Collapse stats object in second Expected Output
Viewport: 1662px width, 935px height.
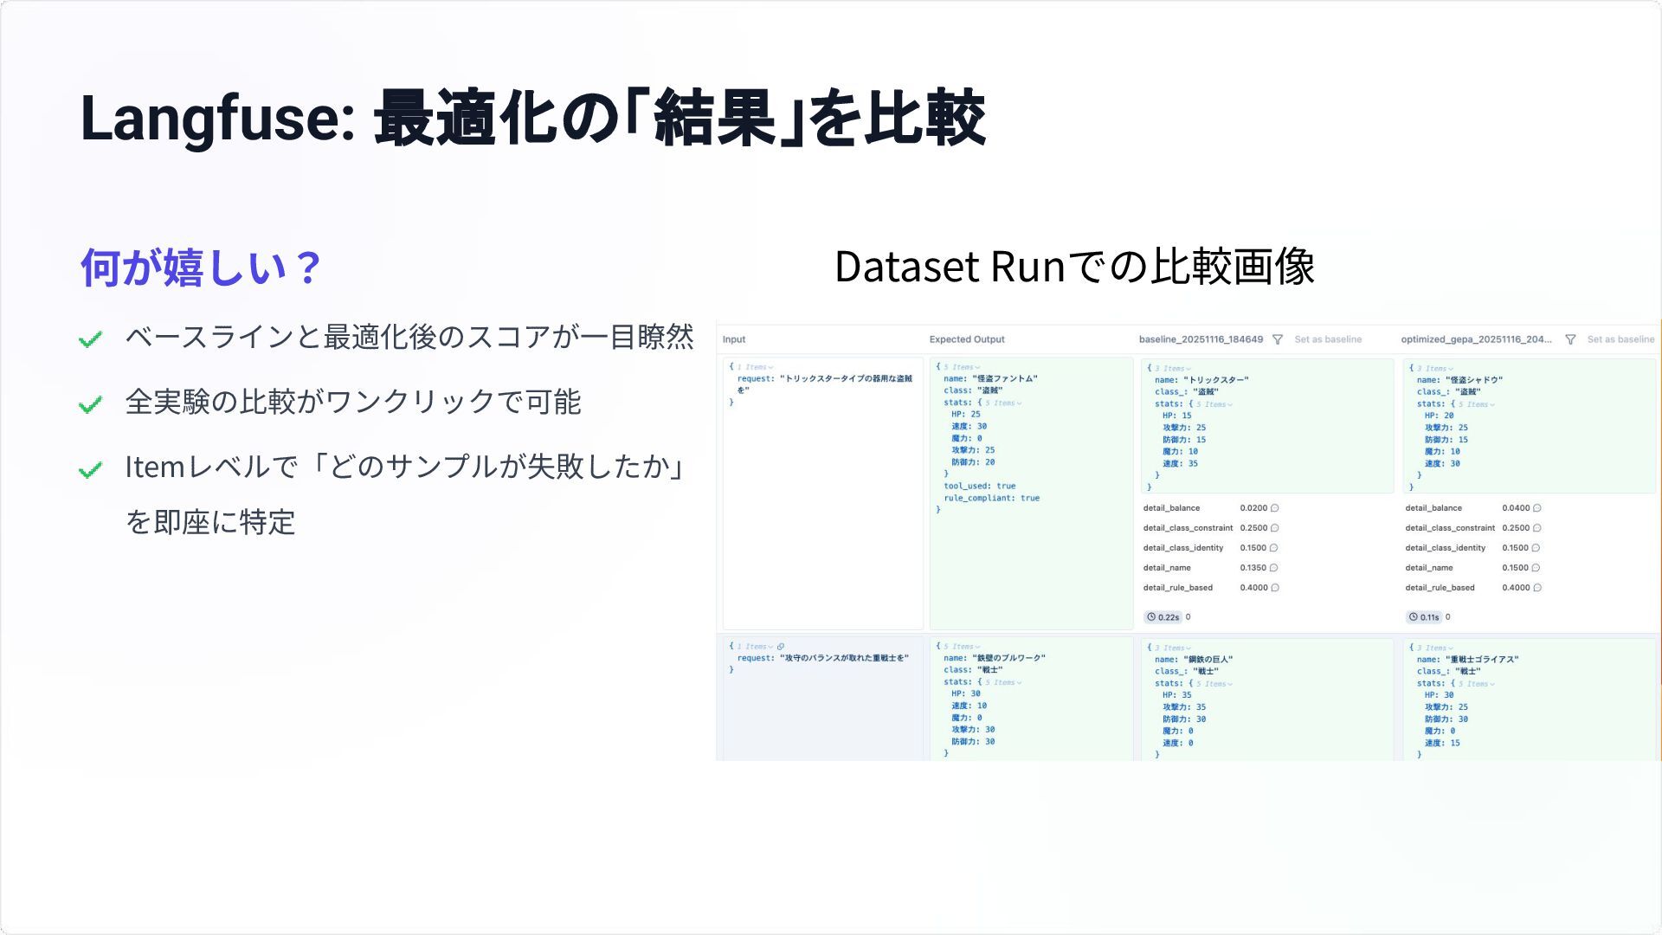click(1004, 682)
